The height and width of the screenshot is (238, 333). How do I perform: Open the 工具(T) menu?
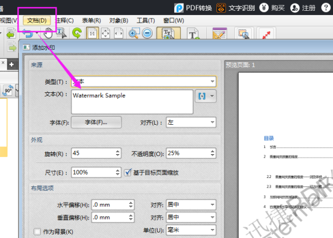click(x=145, y=20)
